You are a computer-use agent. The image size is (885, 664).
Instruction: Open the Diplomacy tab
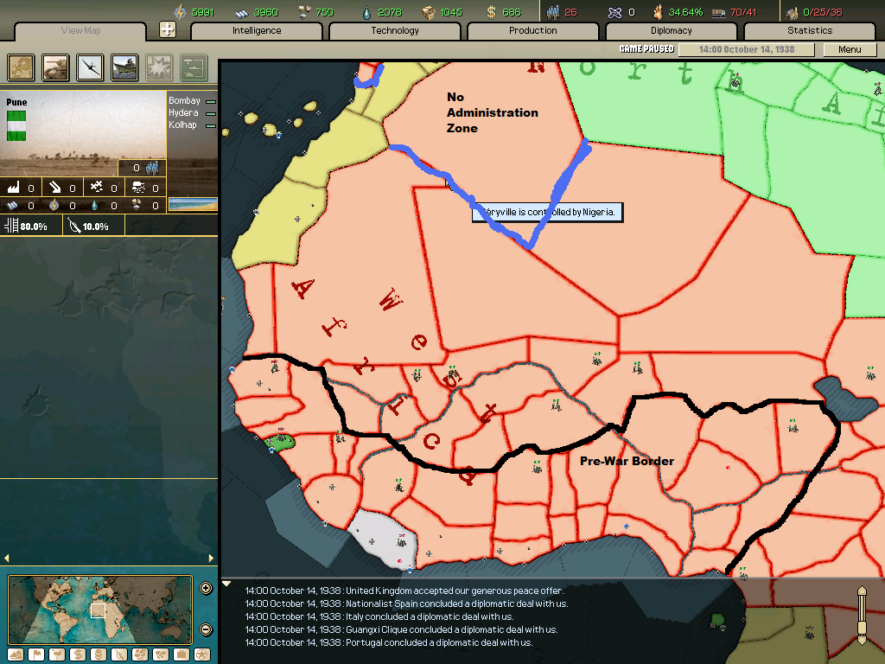[x=671, y=30]
